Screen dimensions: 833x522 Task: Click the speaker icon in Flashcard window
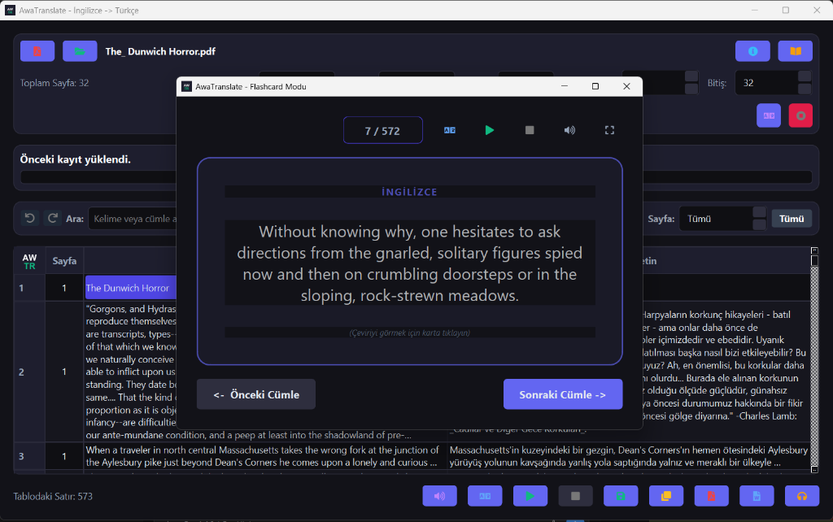coord(569,130)
